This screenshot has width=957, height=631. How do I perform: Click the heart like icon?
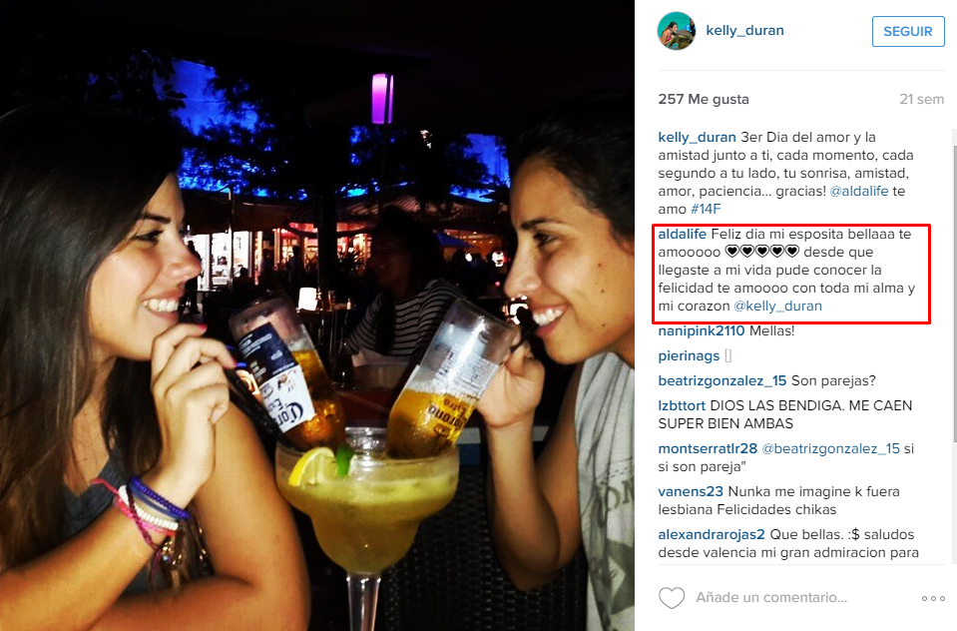tap(672, 597)
